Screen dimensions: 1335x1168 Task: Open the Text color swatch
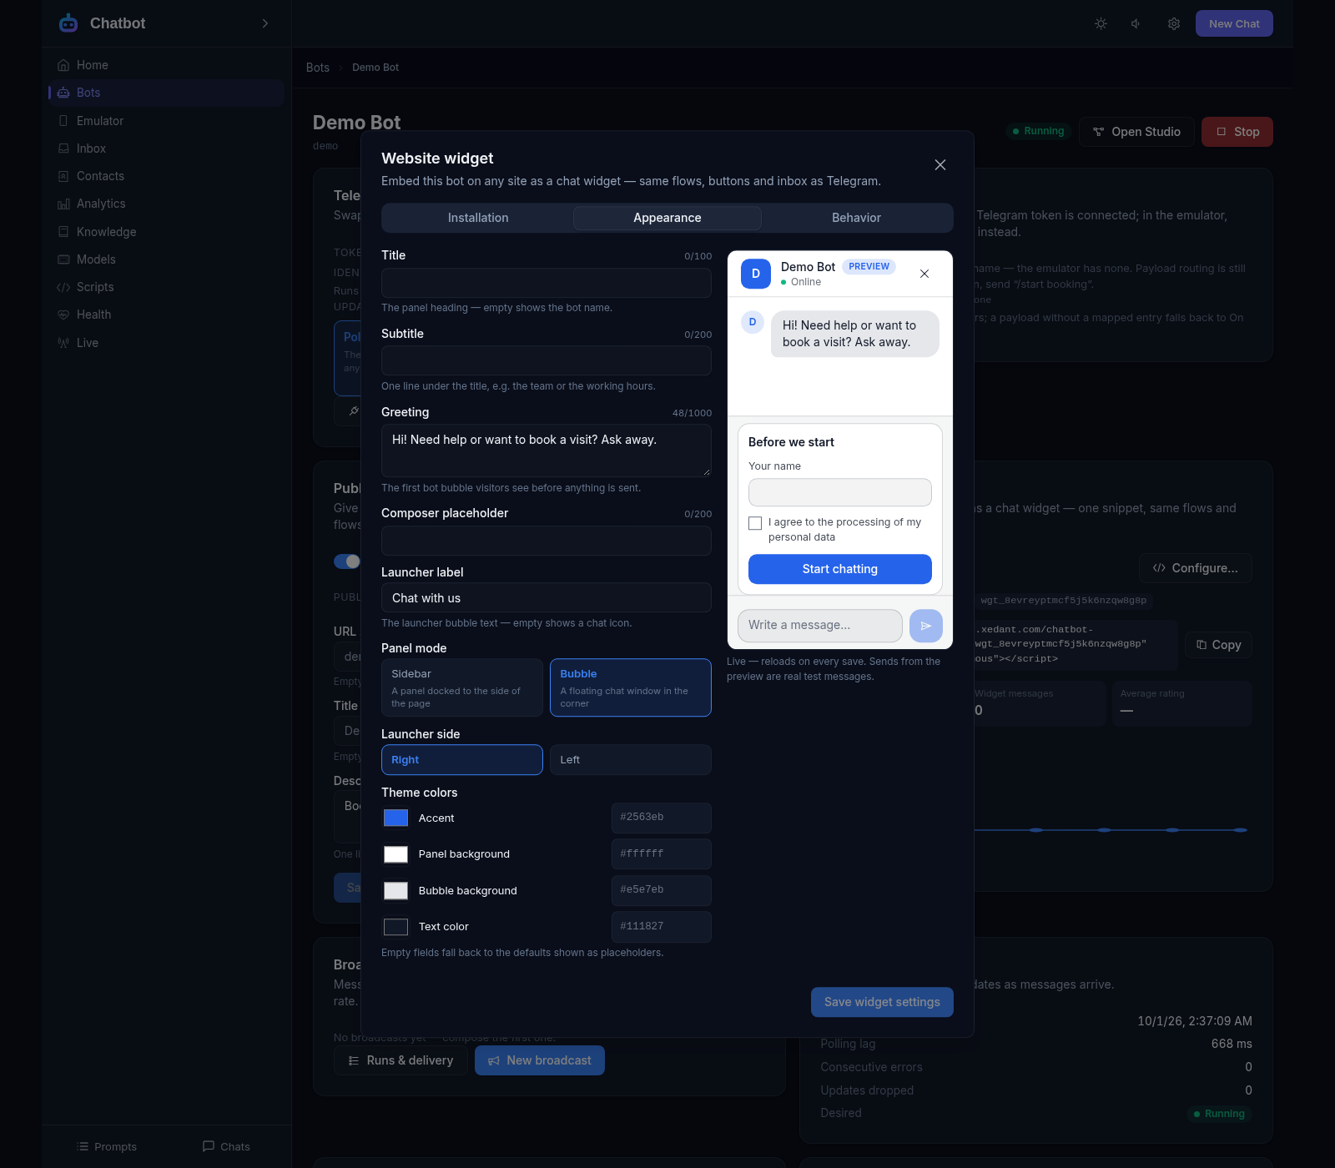395,927
